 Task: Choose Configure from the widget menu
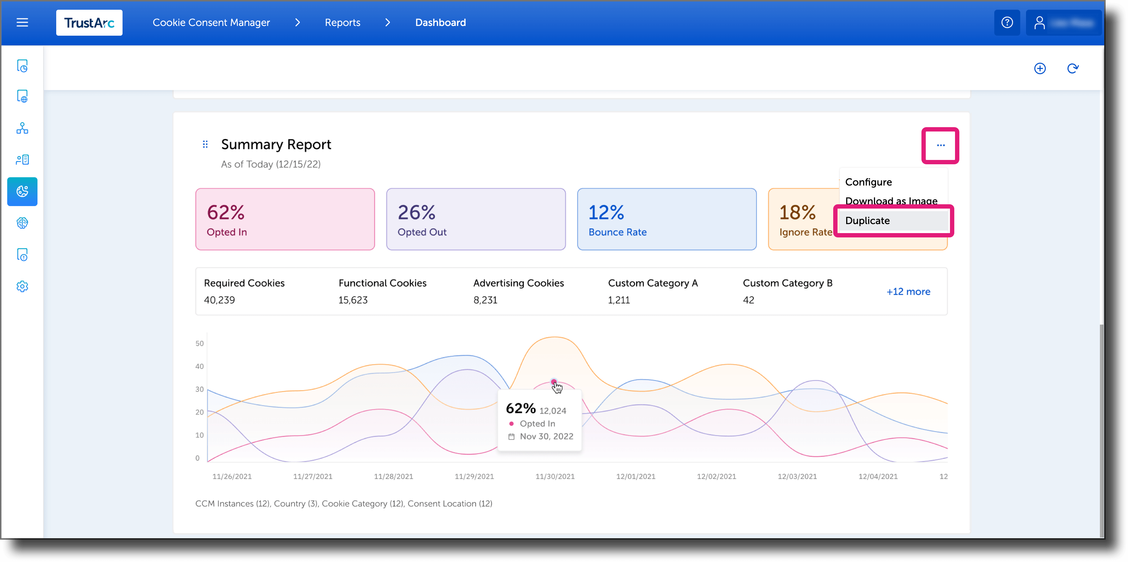[x=868, y=182]
